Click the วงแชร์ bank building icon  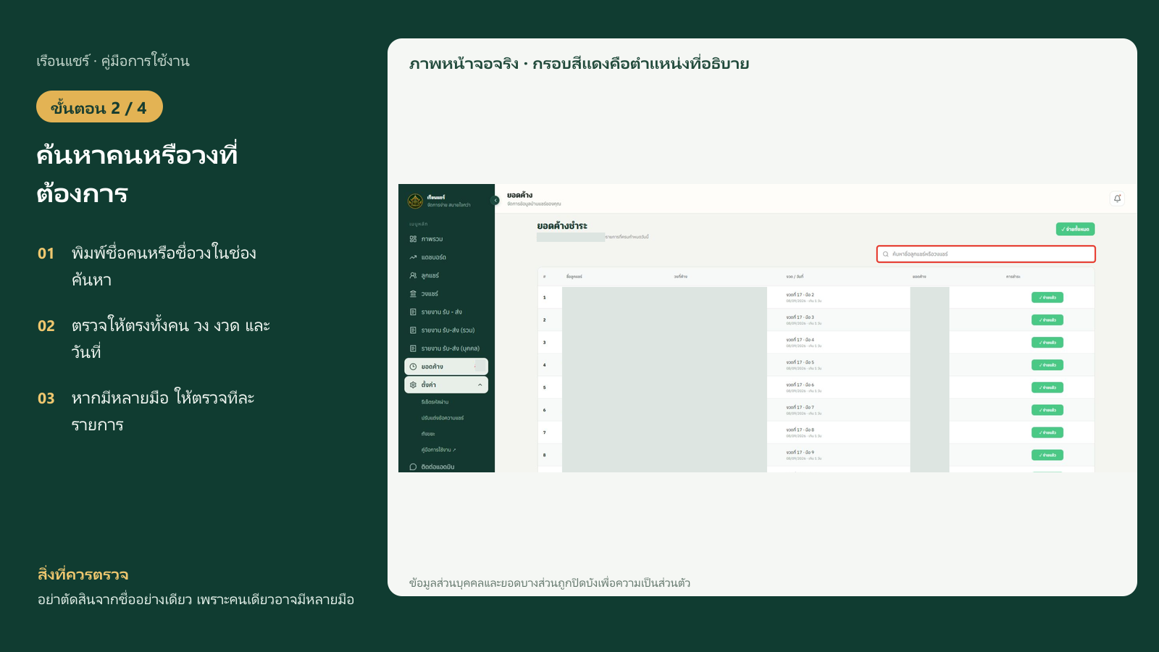[413, 293]
